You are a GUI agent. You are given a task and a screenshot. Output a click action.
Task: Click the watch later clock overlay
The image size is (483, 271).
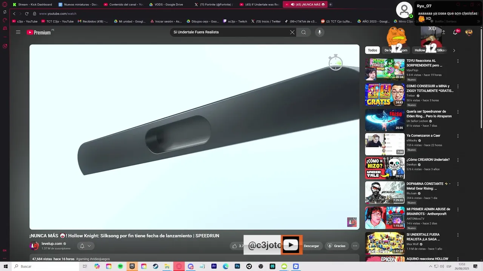coord(335,62)
